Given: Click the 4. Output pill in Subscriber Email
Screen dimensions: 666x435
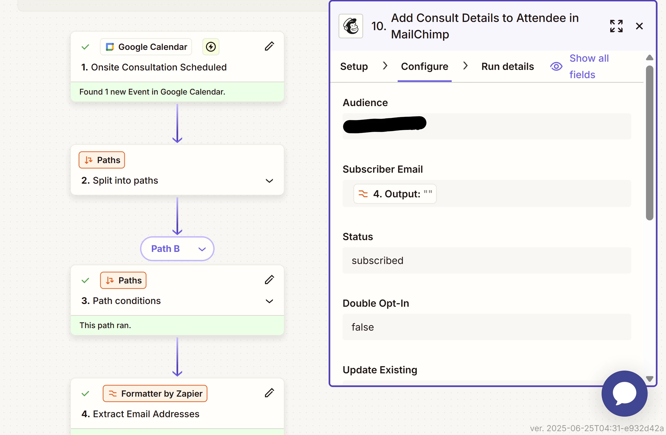Looking at the screenshot, I should 395,194.
